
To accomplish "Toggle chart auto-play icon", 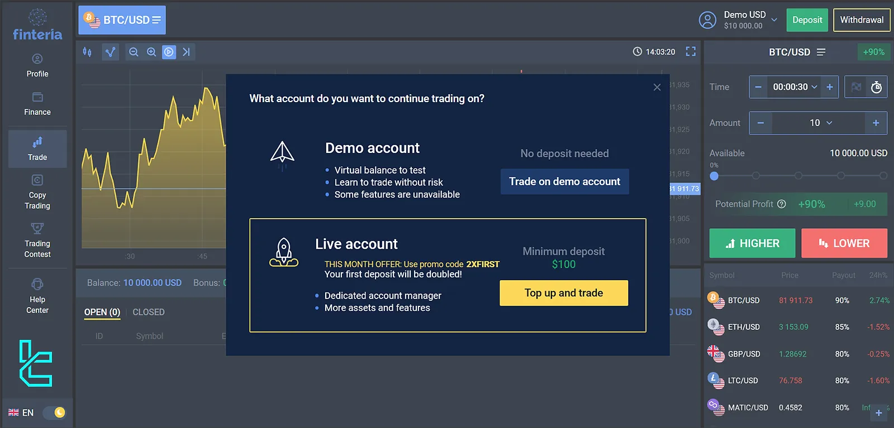I will pyautogui.click(x=169, y=52).
